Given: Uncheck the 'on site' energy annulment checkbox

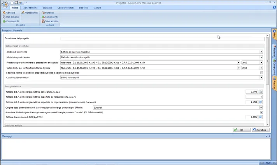Looking at the screenshot, I should click(x=261, y=112).
